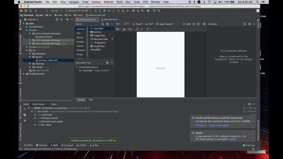The width and height of the screenshot is (283, 159).
Task: Download the RecyclerView dependency icon
Action: click(112, 39)
